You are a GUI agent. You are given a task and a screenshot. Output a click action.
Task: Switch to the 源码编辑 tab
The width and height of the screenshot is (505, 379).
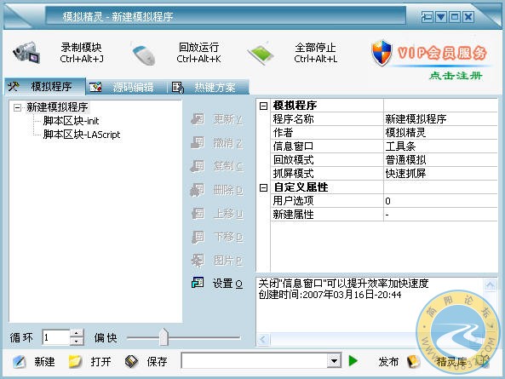click(x=123, y=87)
